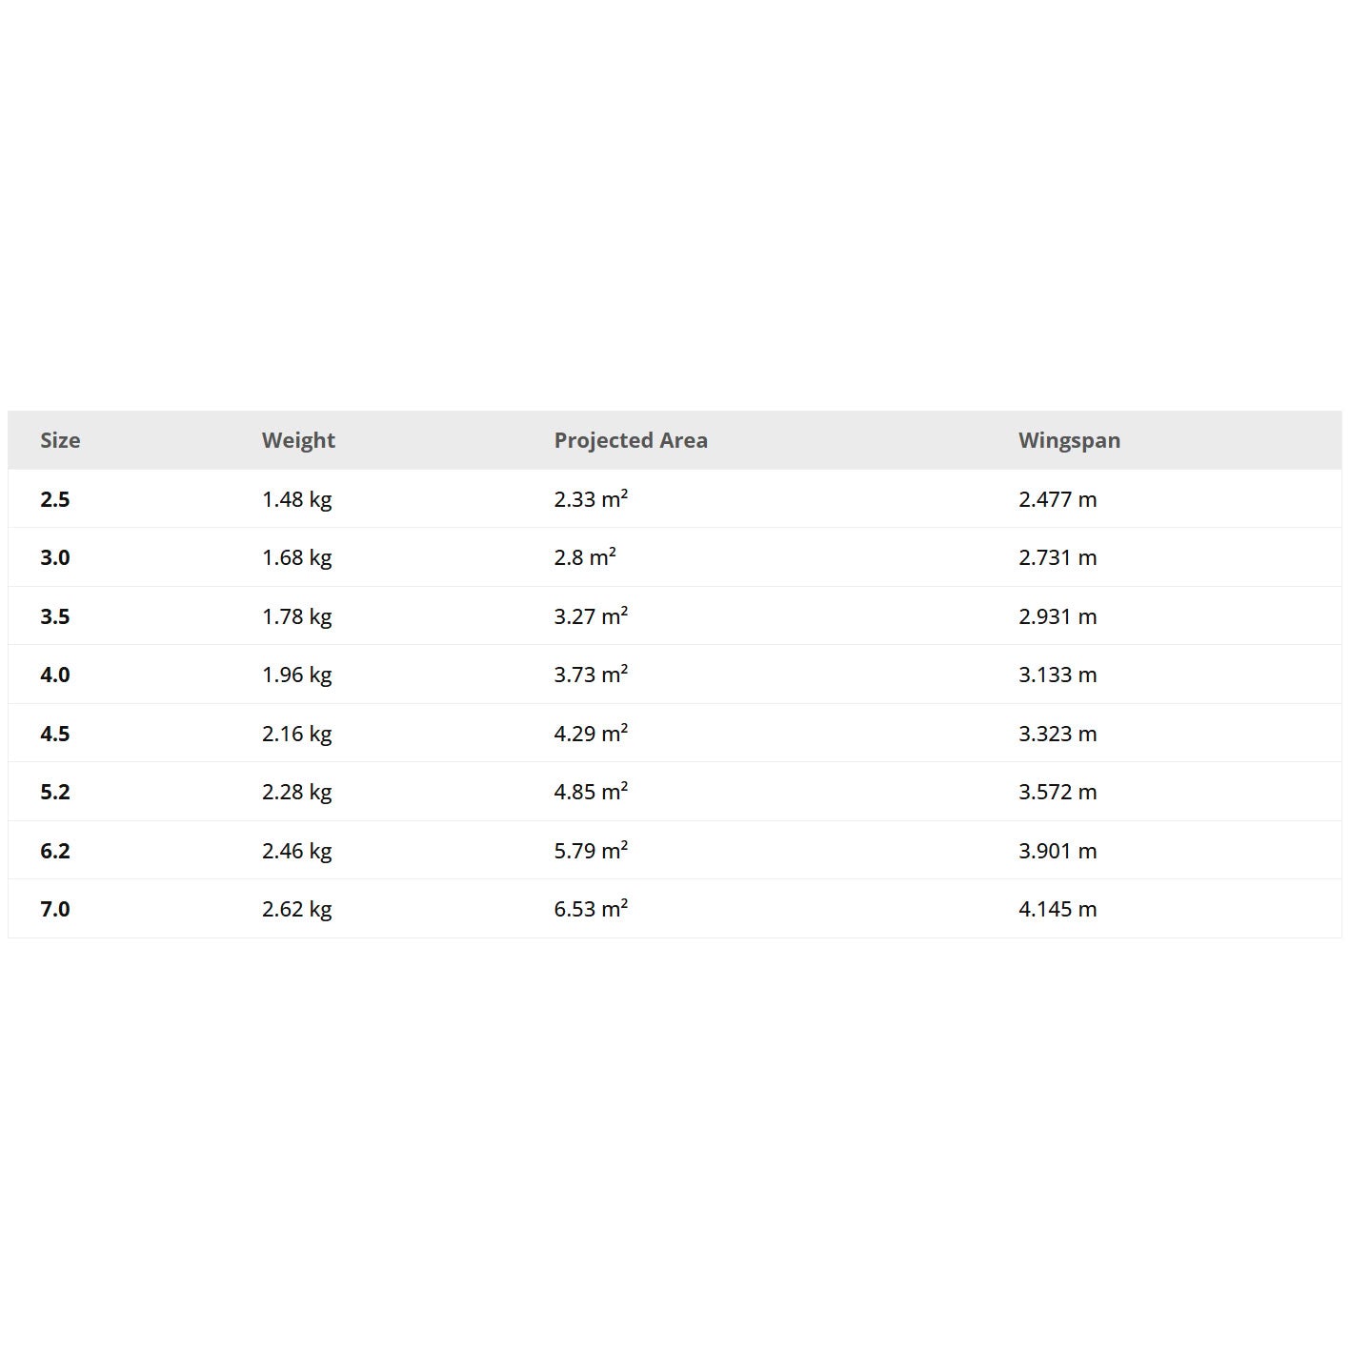This screenshot has height=1350, width=1350.
Task: Click the Size column header
Action: (x=60, y=440)
